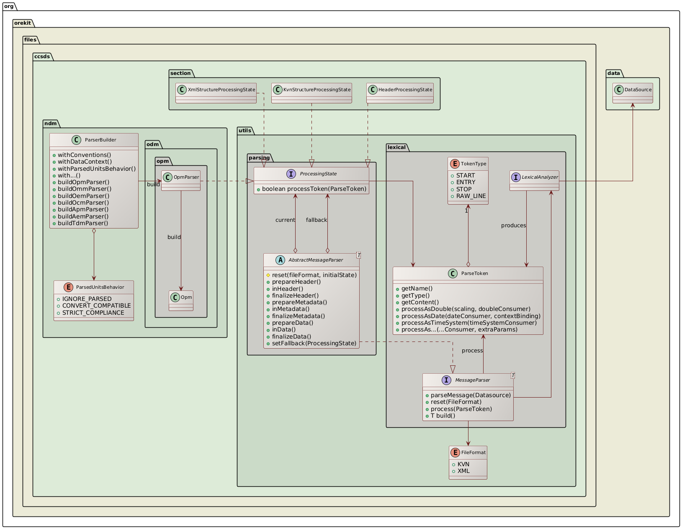Image resolution: width=682 pixels, height=529 pixels.
Task: Select the ProcessingState interface icon
Action: 291,174
